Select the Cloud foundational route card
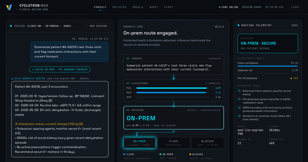308x162 pixels. coord(174,143)
